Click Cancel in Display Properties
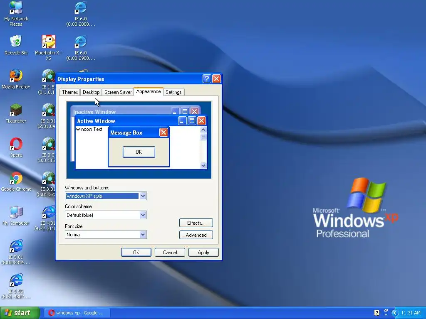 point(170,252)
